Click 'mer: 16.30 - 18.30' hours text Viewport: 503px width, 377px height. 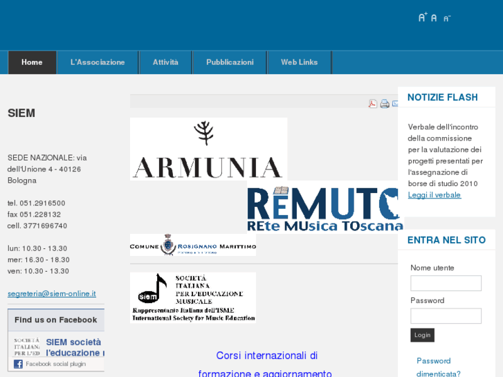click(39, 259)
